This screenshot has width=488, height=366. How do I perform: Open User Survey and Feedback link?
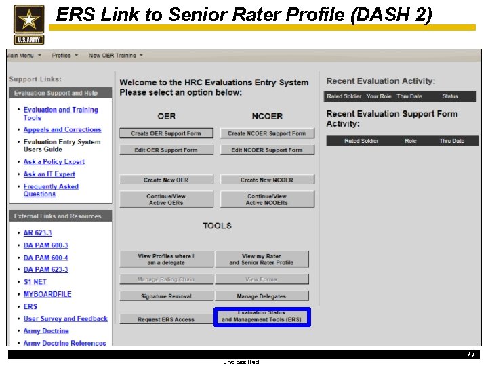65,319
